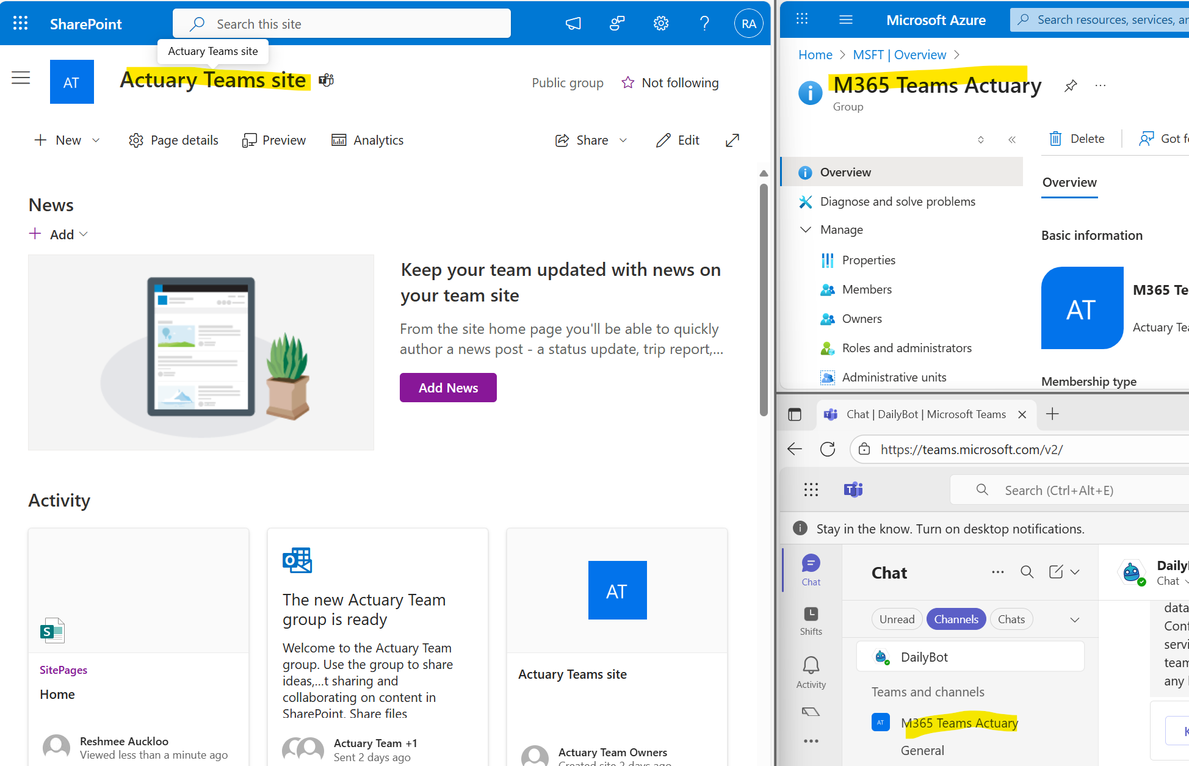Open the SharePoint app launcher waffle

20,24
